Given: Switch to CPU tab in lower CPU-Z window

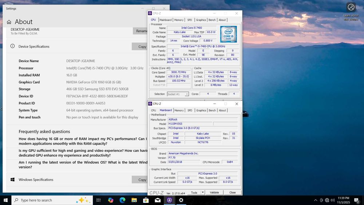Looking at the screenshot, I should 154,110.
